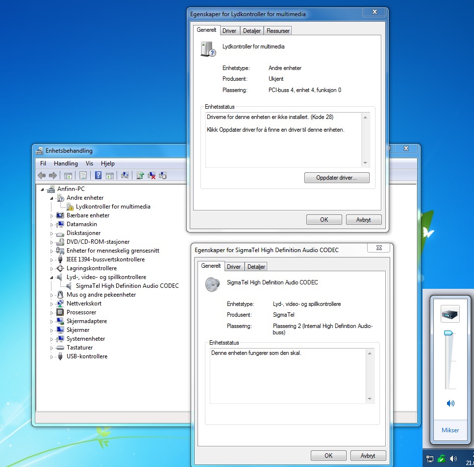Expand the Lagringskontrollere node
This screenshot has height=467, width=474.
[51, 269]
